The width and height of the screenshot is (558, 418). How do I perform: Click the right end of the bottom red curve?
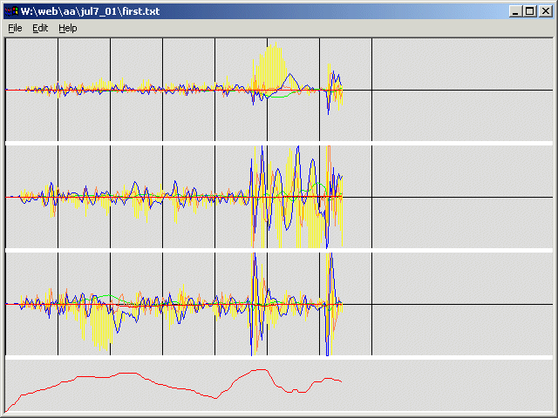tap(340, 381)
